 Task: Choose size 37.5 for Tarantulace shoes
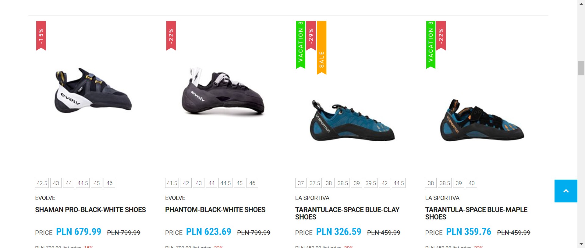(315, 183)
